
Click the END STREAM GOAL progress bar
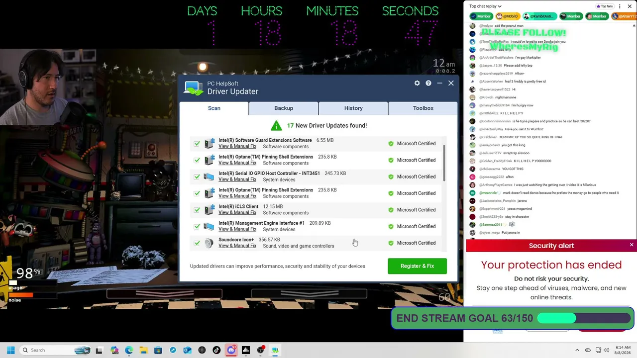[583, 318]
